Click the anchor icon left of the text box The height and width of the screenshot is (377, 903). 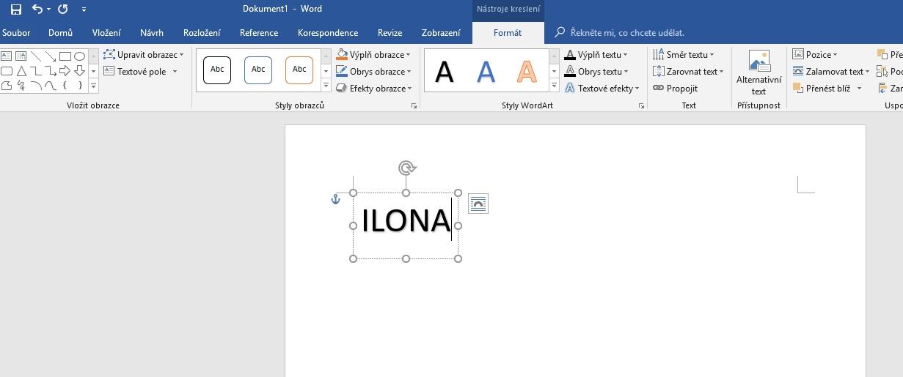(336, 199)
